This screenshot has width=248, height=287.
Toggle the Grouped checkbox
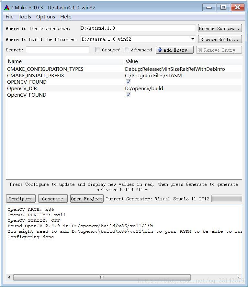tap(98, 49)
